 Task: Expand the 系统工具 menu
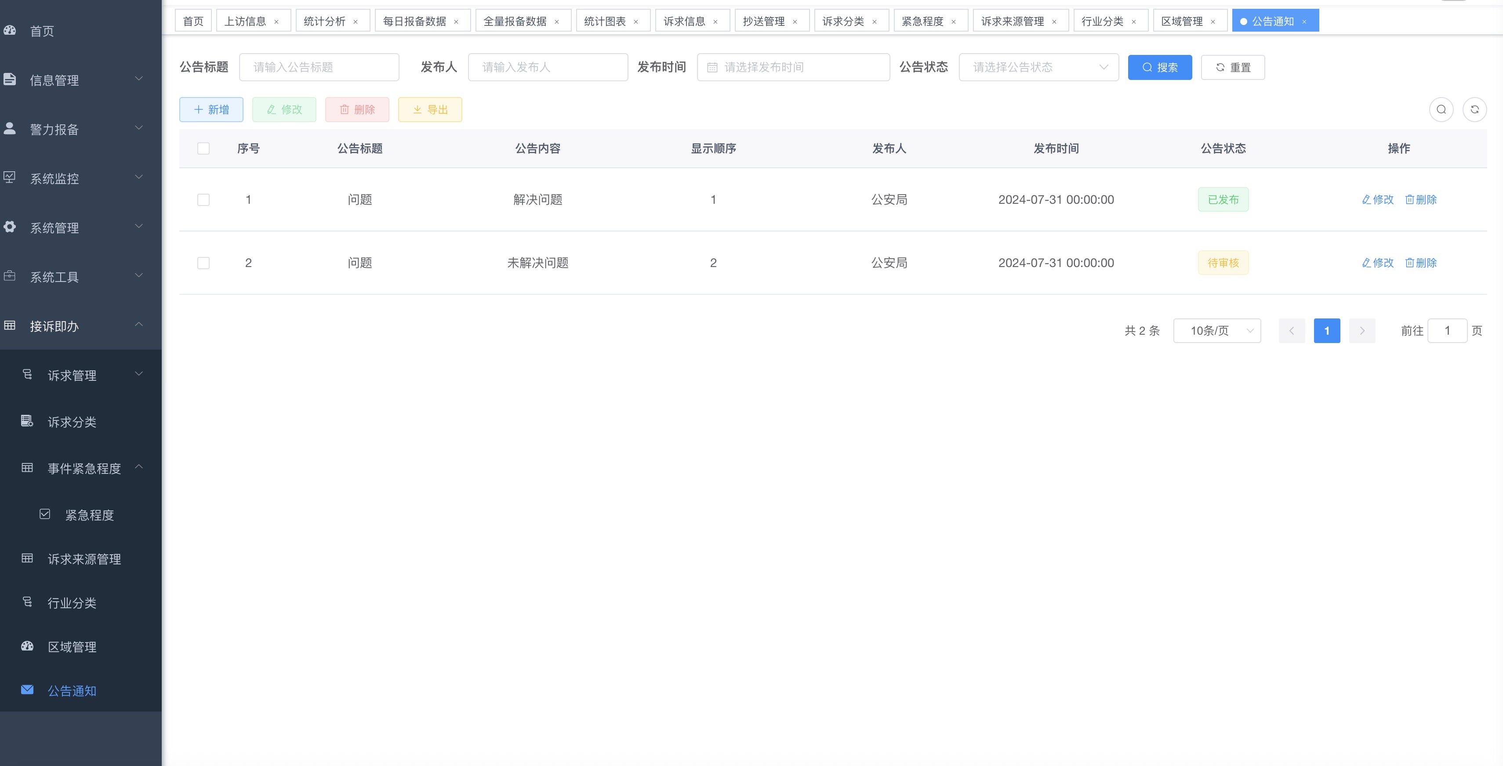coord(139,275)
